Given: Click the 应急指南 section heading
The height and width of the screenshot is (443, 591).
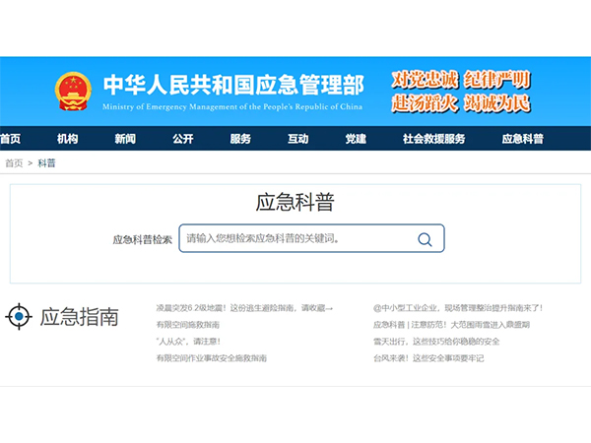Looking at the screenshot, I should coord(79,317).
